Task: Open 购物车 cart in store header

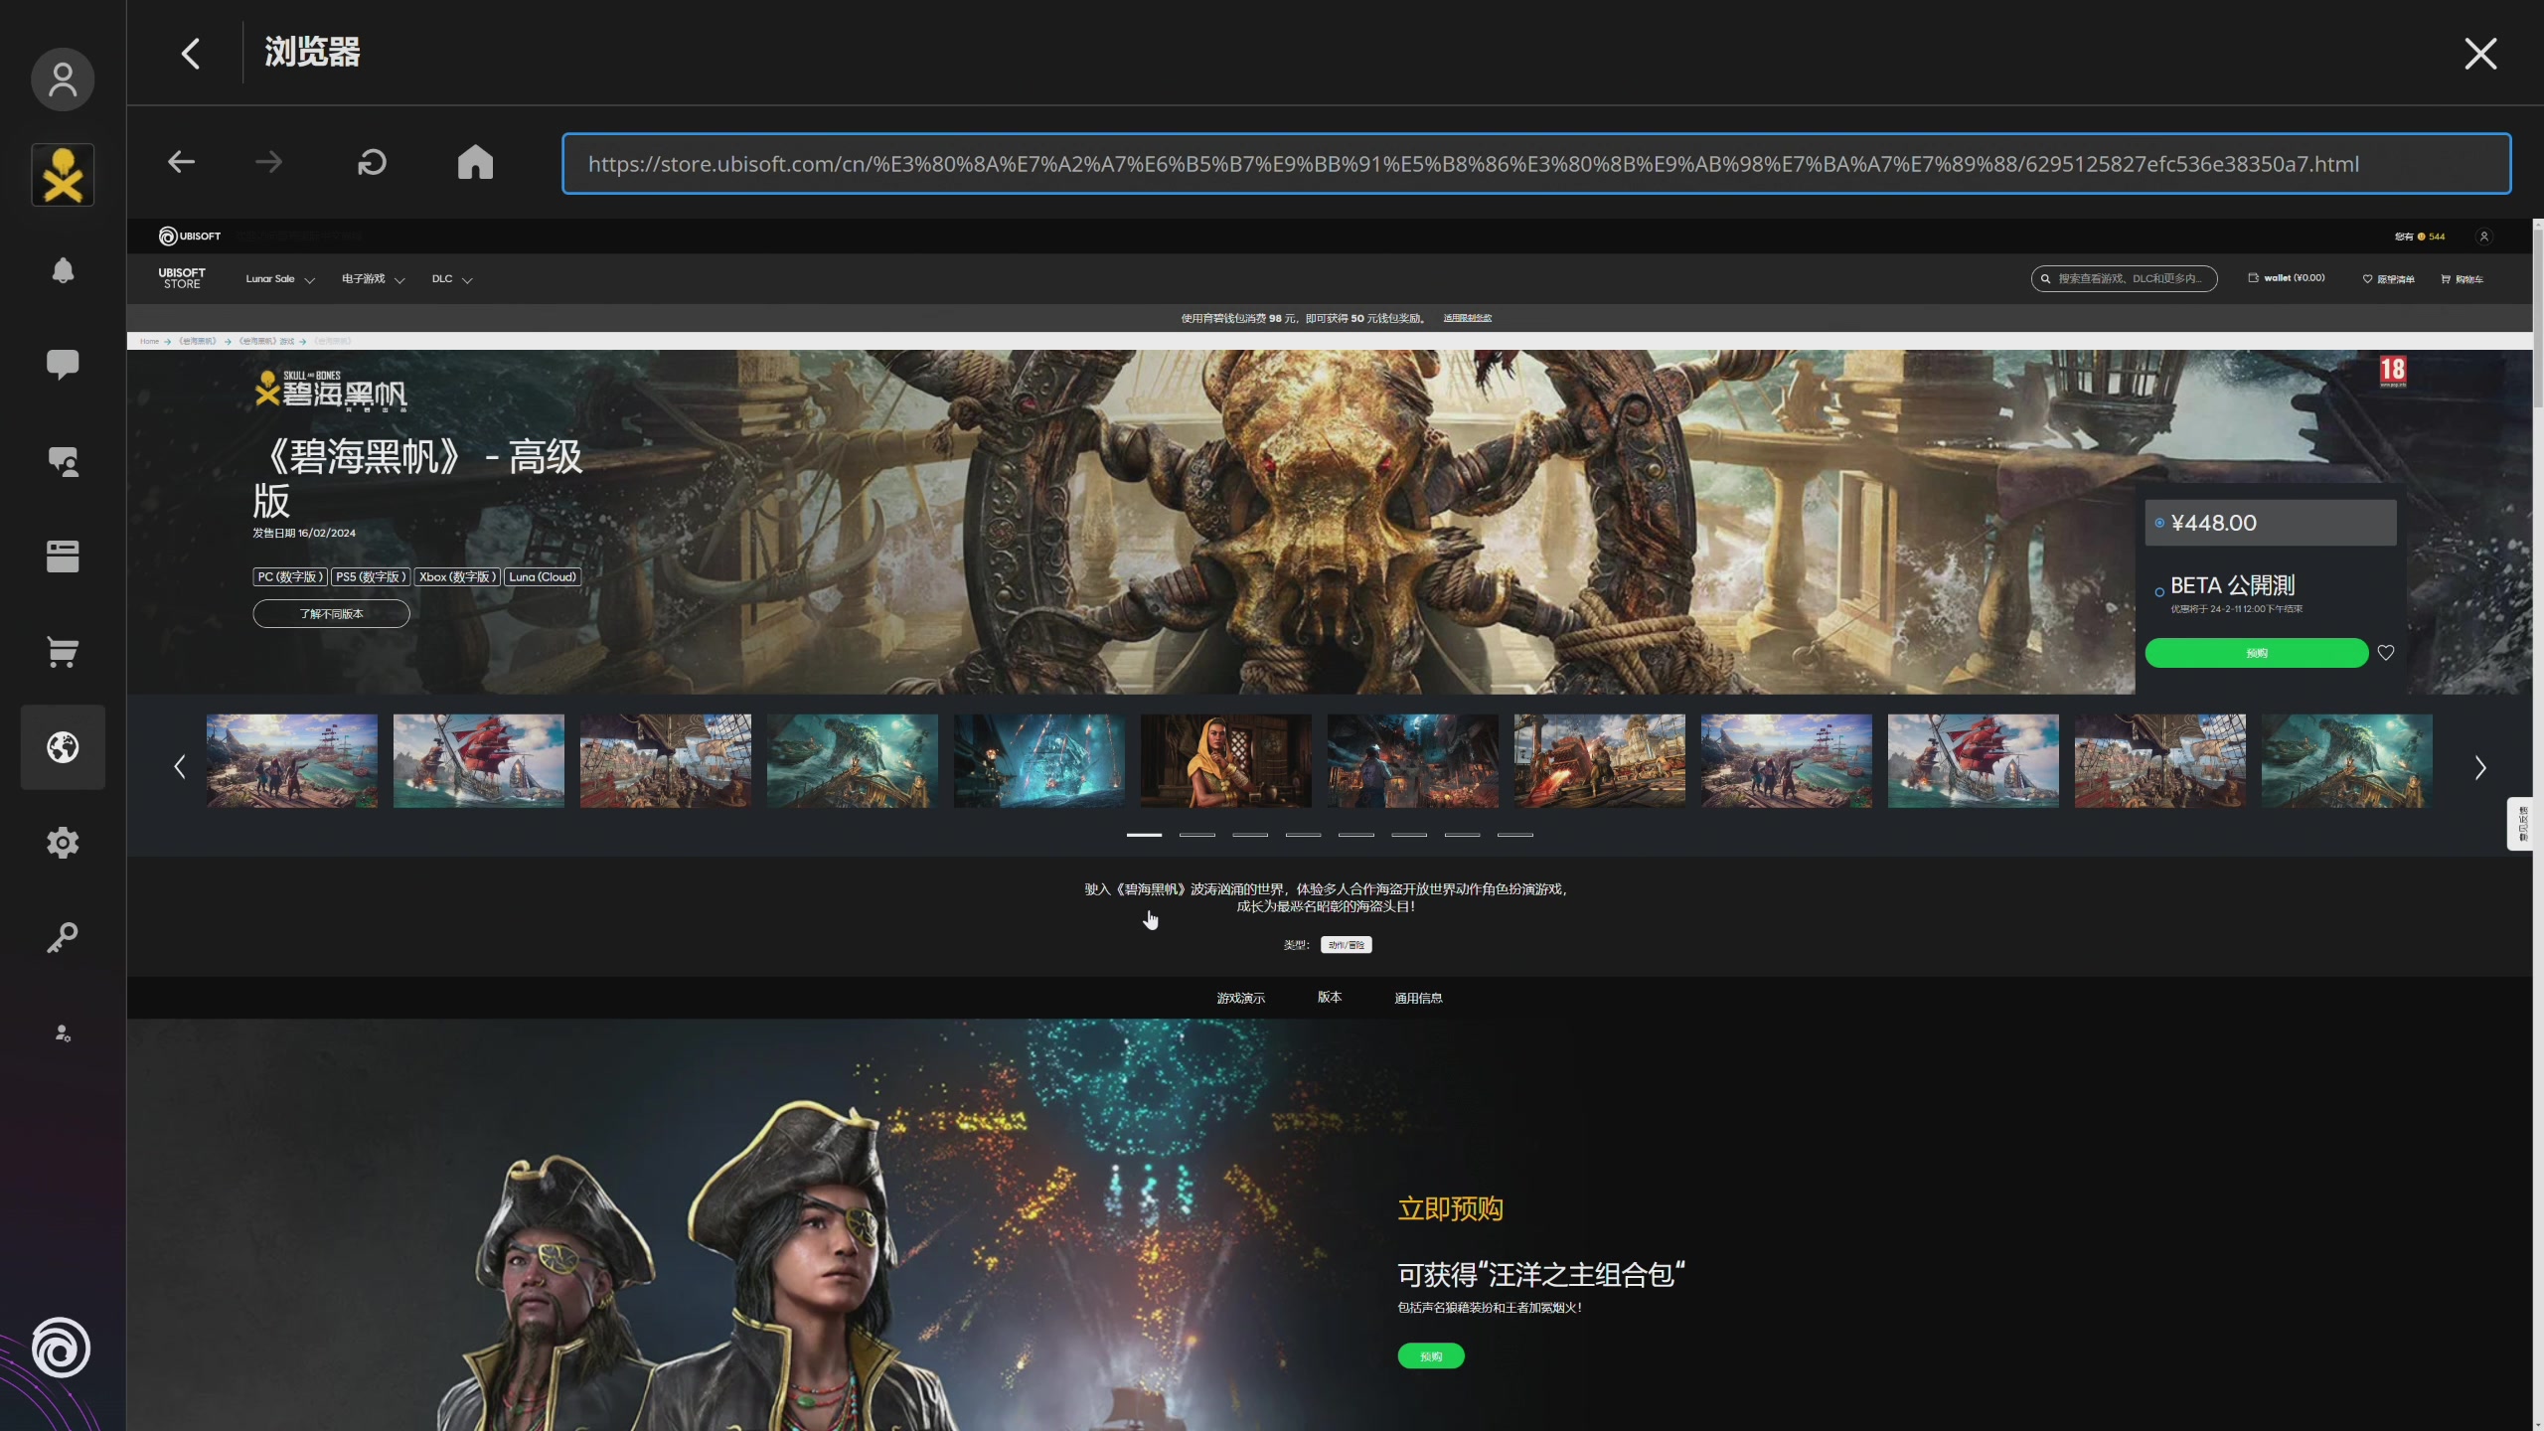Action: [2462, 279]
